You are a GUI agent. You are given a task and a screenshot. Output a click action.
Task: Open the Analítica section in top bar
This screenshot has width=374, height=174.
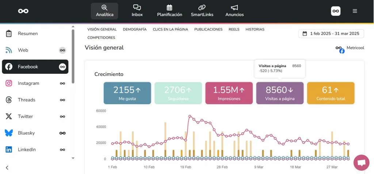(104, 11)
